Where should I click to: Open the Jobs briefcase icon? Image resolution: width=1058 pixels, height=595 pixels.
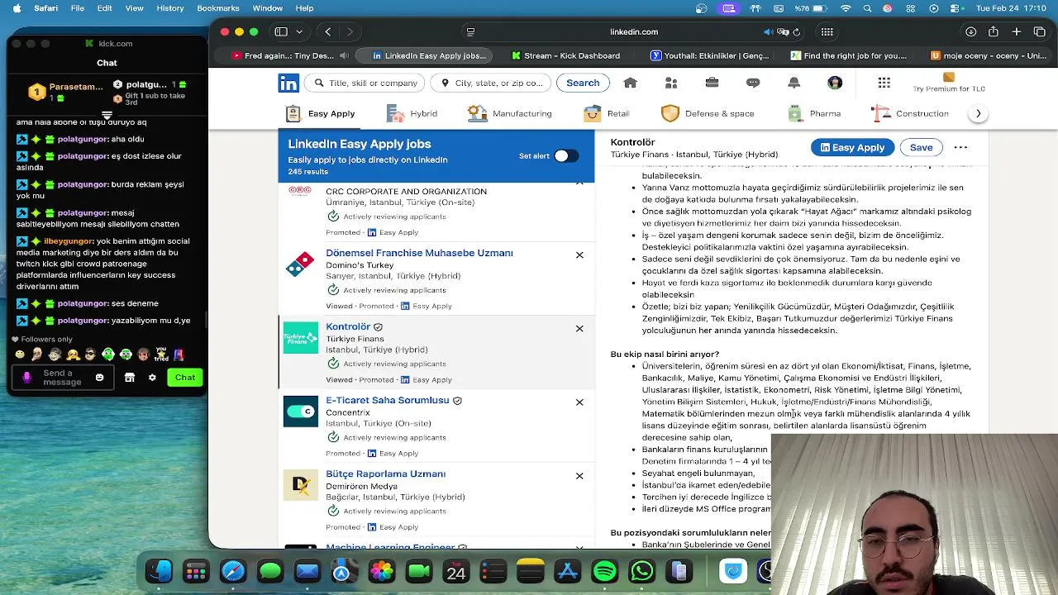[x=712, y=83]
